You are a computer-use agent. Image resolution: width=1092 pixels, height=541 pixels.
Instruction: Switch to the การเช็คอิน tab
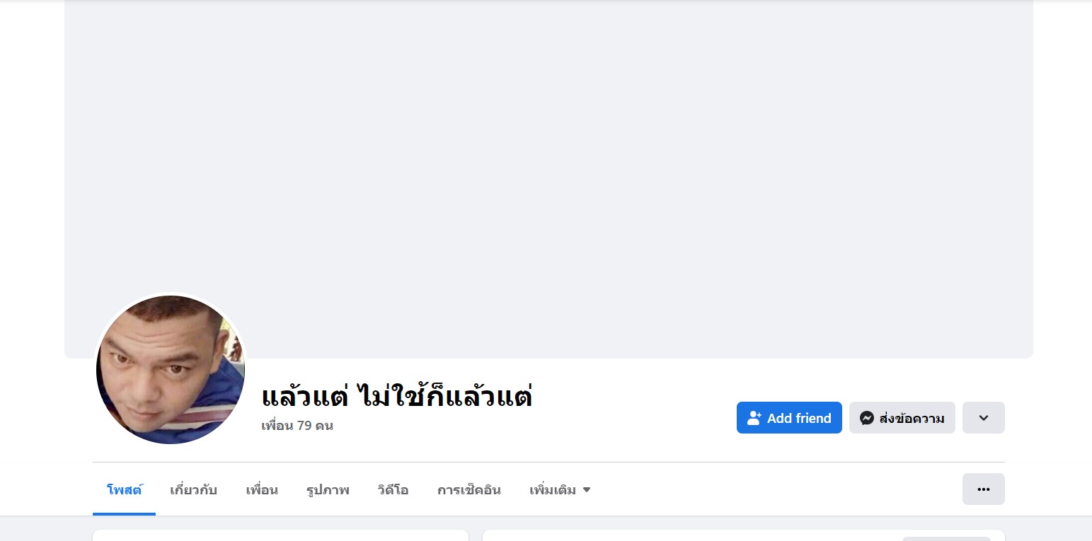(x=469, y=490)
